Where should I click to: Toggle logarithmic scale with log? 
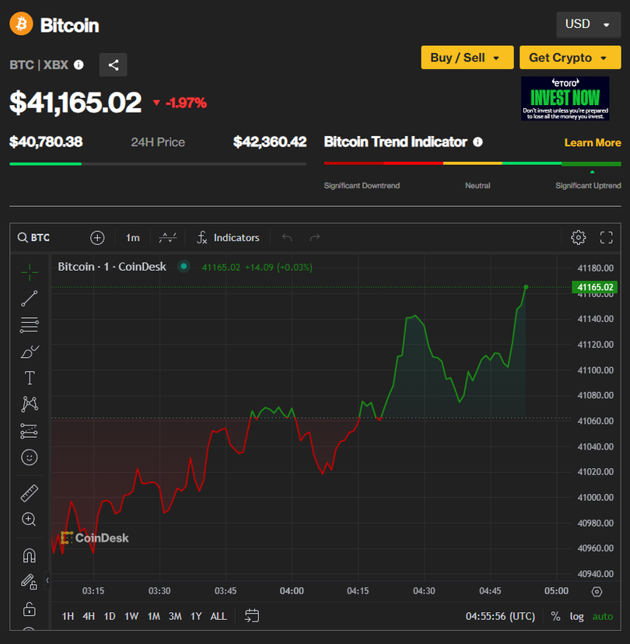point(576,616)
